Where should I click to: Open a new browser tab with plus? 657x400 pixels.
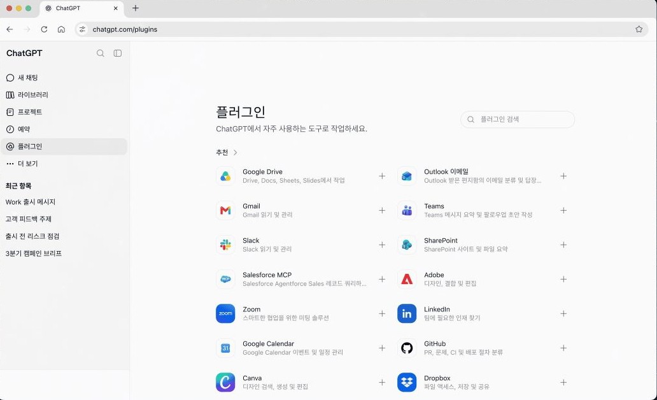136,8
